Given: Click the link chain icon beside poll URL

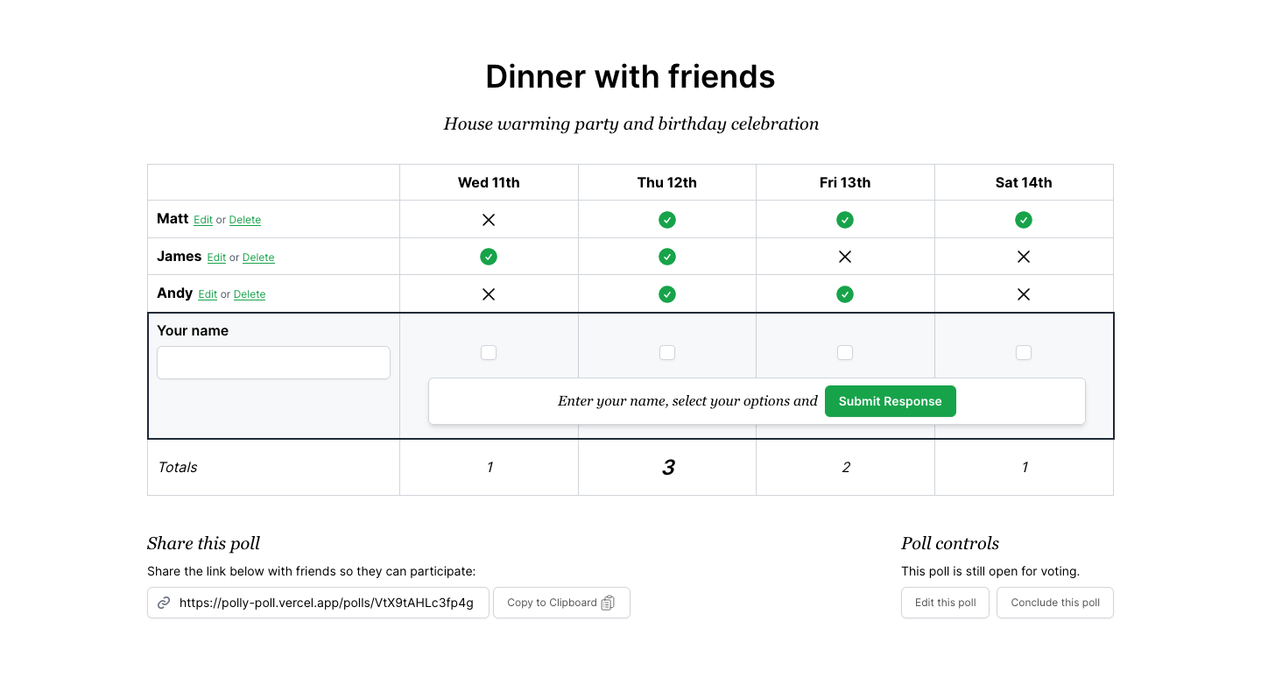Looking at the screenshot, I should 164,603.
